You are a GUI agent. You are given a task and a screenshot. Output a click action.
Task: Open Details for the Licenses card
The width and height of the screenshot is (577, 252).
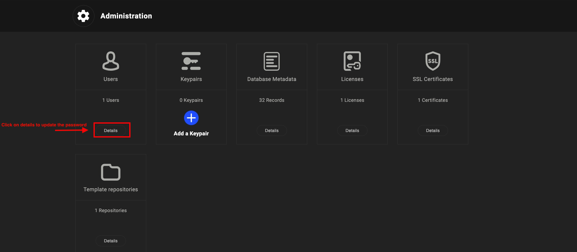click(x=352, y=131)
